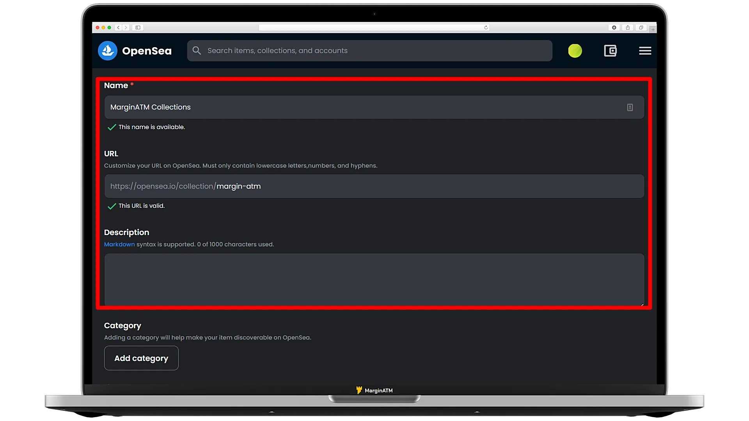The image size is (749, 421).
Task: Click the Description heading
Action: click(x=126, y=232)
